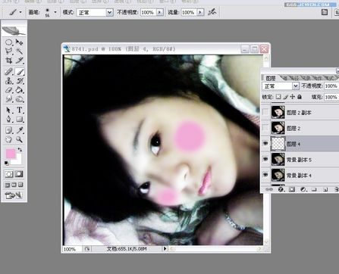Pick pink foreground color swatch
This screenshot has width=339, height=274.
(x=10, y=153)
